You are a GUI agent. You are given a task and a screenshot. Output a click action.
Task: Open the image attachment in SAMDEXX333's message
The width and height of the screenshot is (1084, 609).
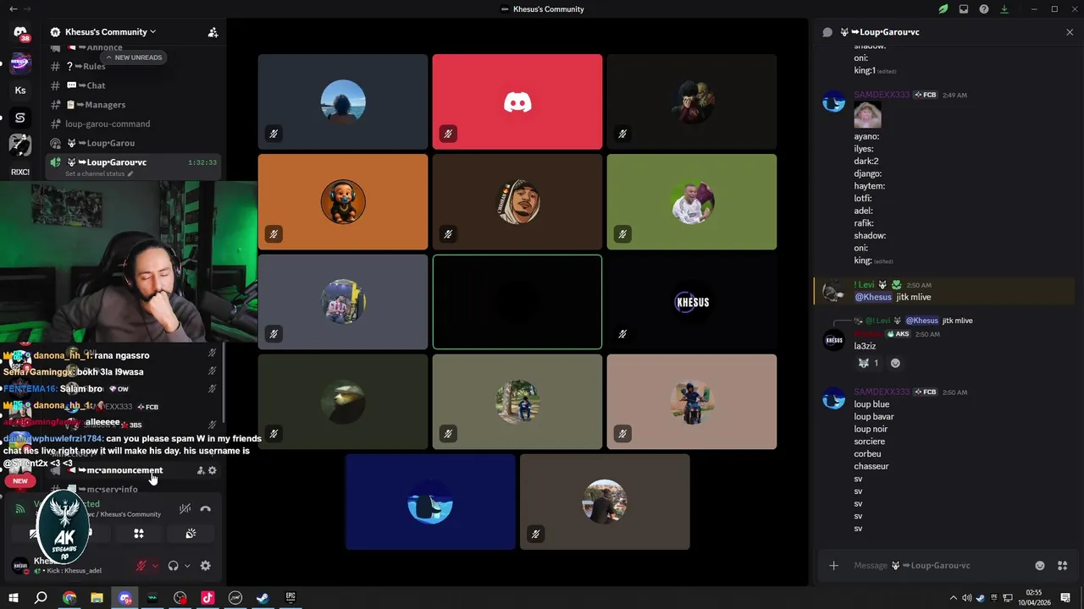click(867, 115)
